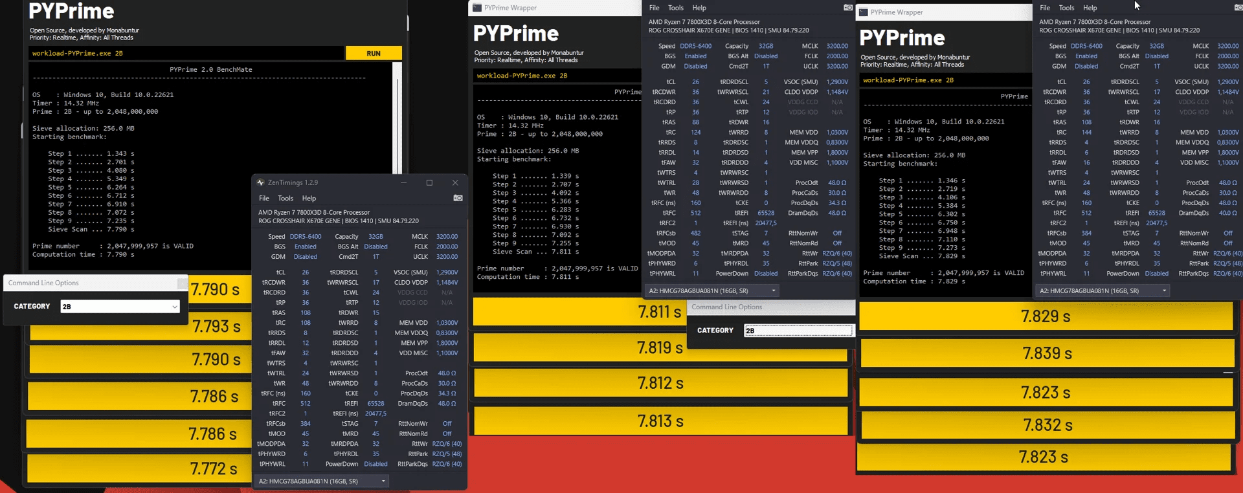Screen dimensions: 1243x493
Task: Select the 7.839 s result bar
Action: (1047, 353)
